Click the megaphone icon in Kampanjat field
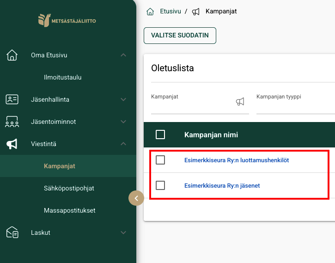 click(x=240, y=102)
